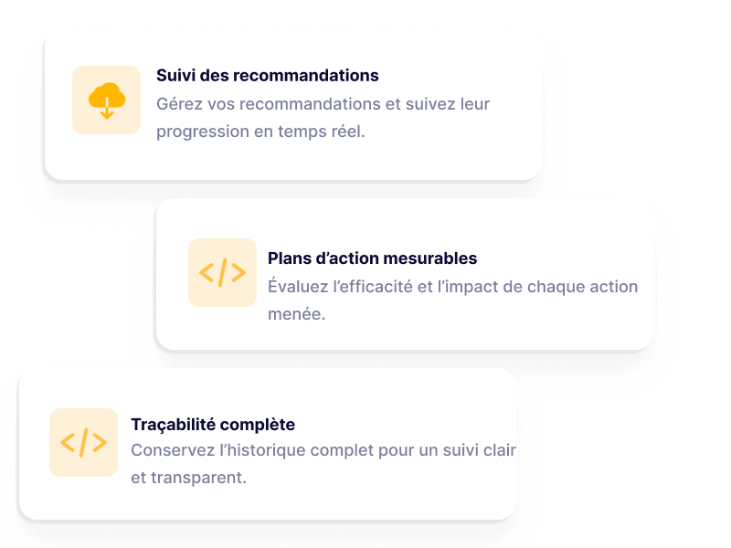
Task: Click the cloud download icon
Action: (107, 100)
